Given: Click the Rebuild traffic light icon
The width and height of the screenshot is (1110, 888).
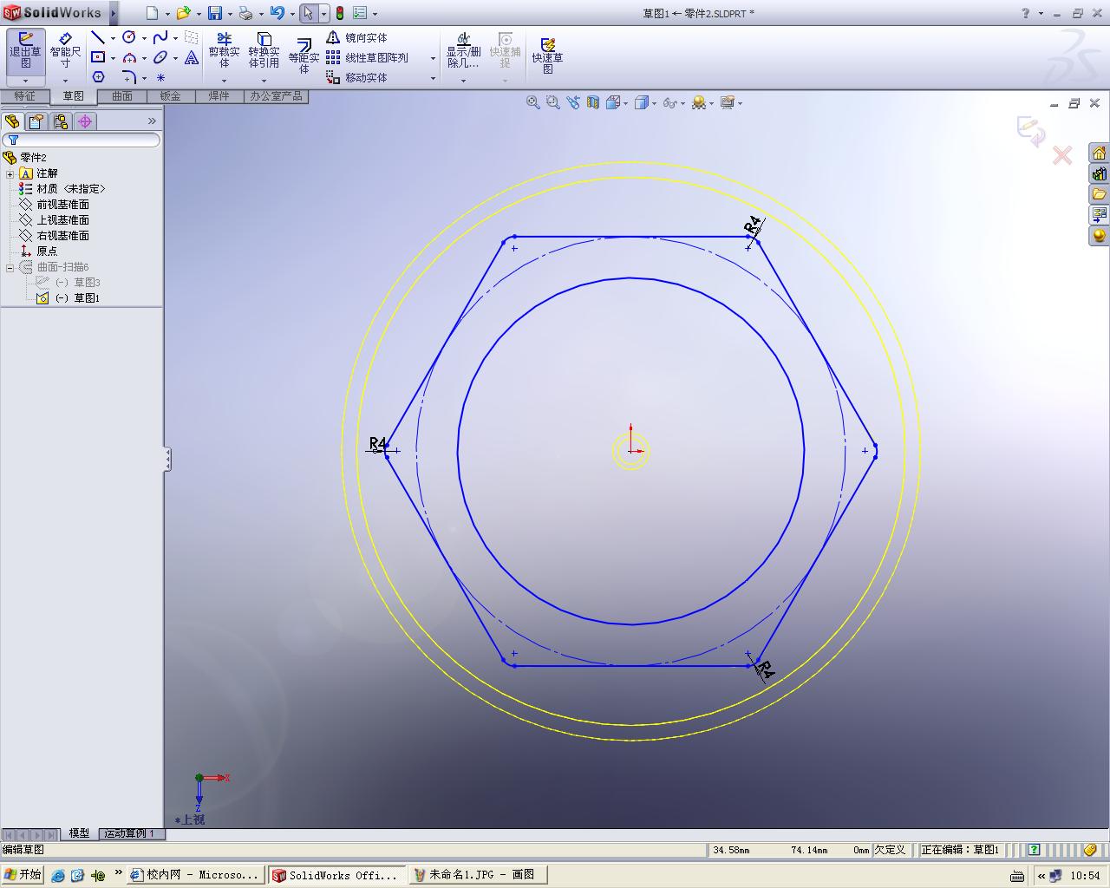Looking at the screenshot, I should (339, 13).
